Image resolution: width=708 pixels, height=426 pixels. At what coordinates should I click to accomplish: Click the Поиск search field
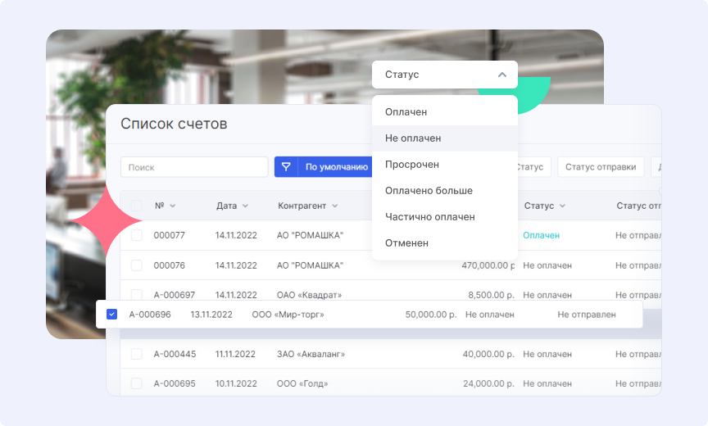pyautogui.click(x=194, y=167)
